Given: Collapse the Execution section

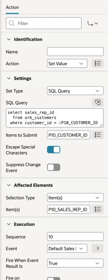Looking at the screenshot, I should click(x=9, y=224).
